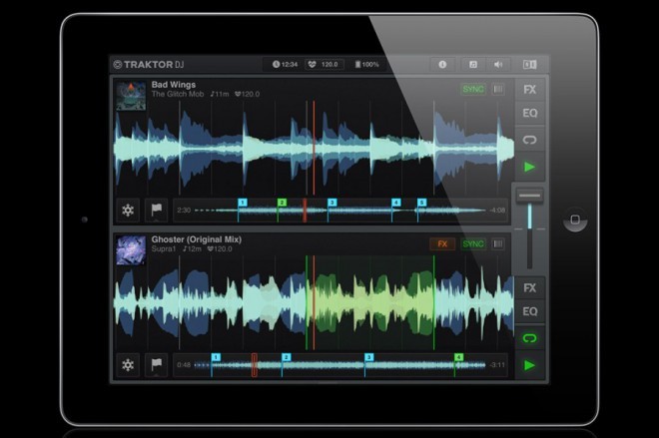The height and width of the screenshot is (438, 659).
Task: Tap the Ghoster (Original Mix) track title
Action: point(197,239)
